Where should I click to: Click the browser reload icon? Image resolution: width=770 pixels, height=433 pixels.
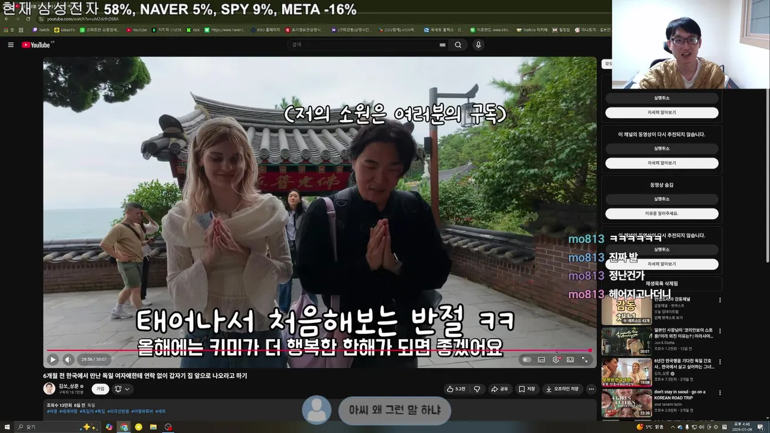click(x=28, y=19)
